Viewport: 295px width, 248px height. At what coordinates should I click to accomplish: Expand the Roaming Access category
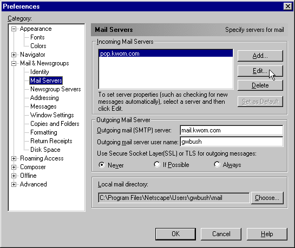[14, 159]
